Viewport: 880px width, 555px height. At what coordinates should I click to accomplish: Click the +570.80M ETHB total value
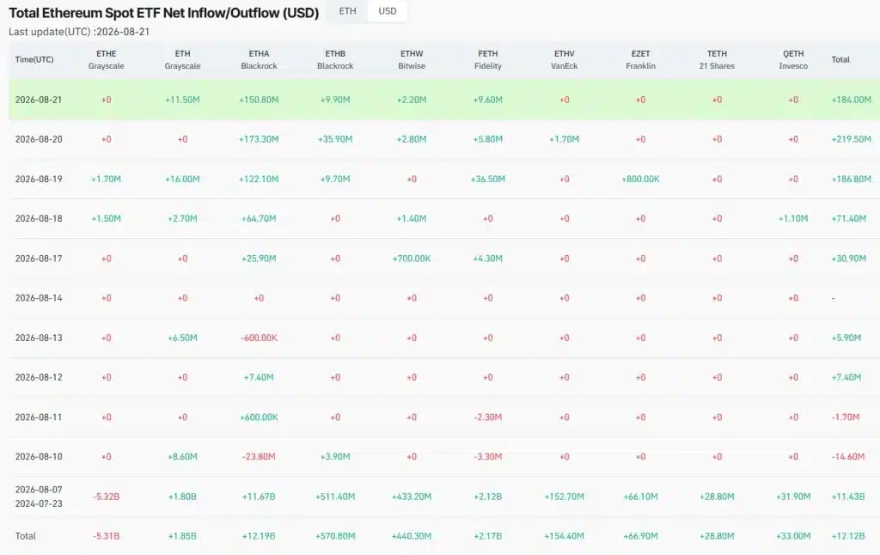click(x=335, y=536)
